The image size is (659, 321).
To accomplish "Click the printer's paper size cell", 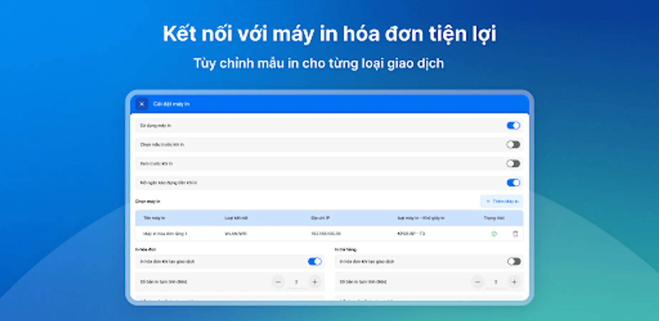I will [411, 234].
